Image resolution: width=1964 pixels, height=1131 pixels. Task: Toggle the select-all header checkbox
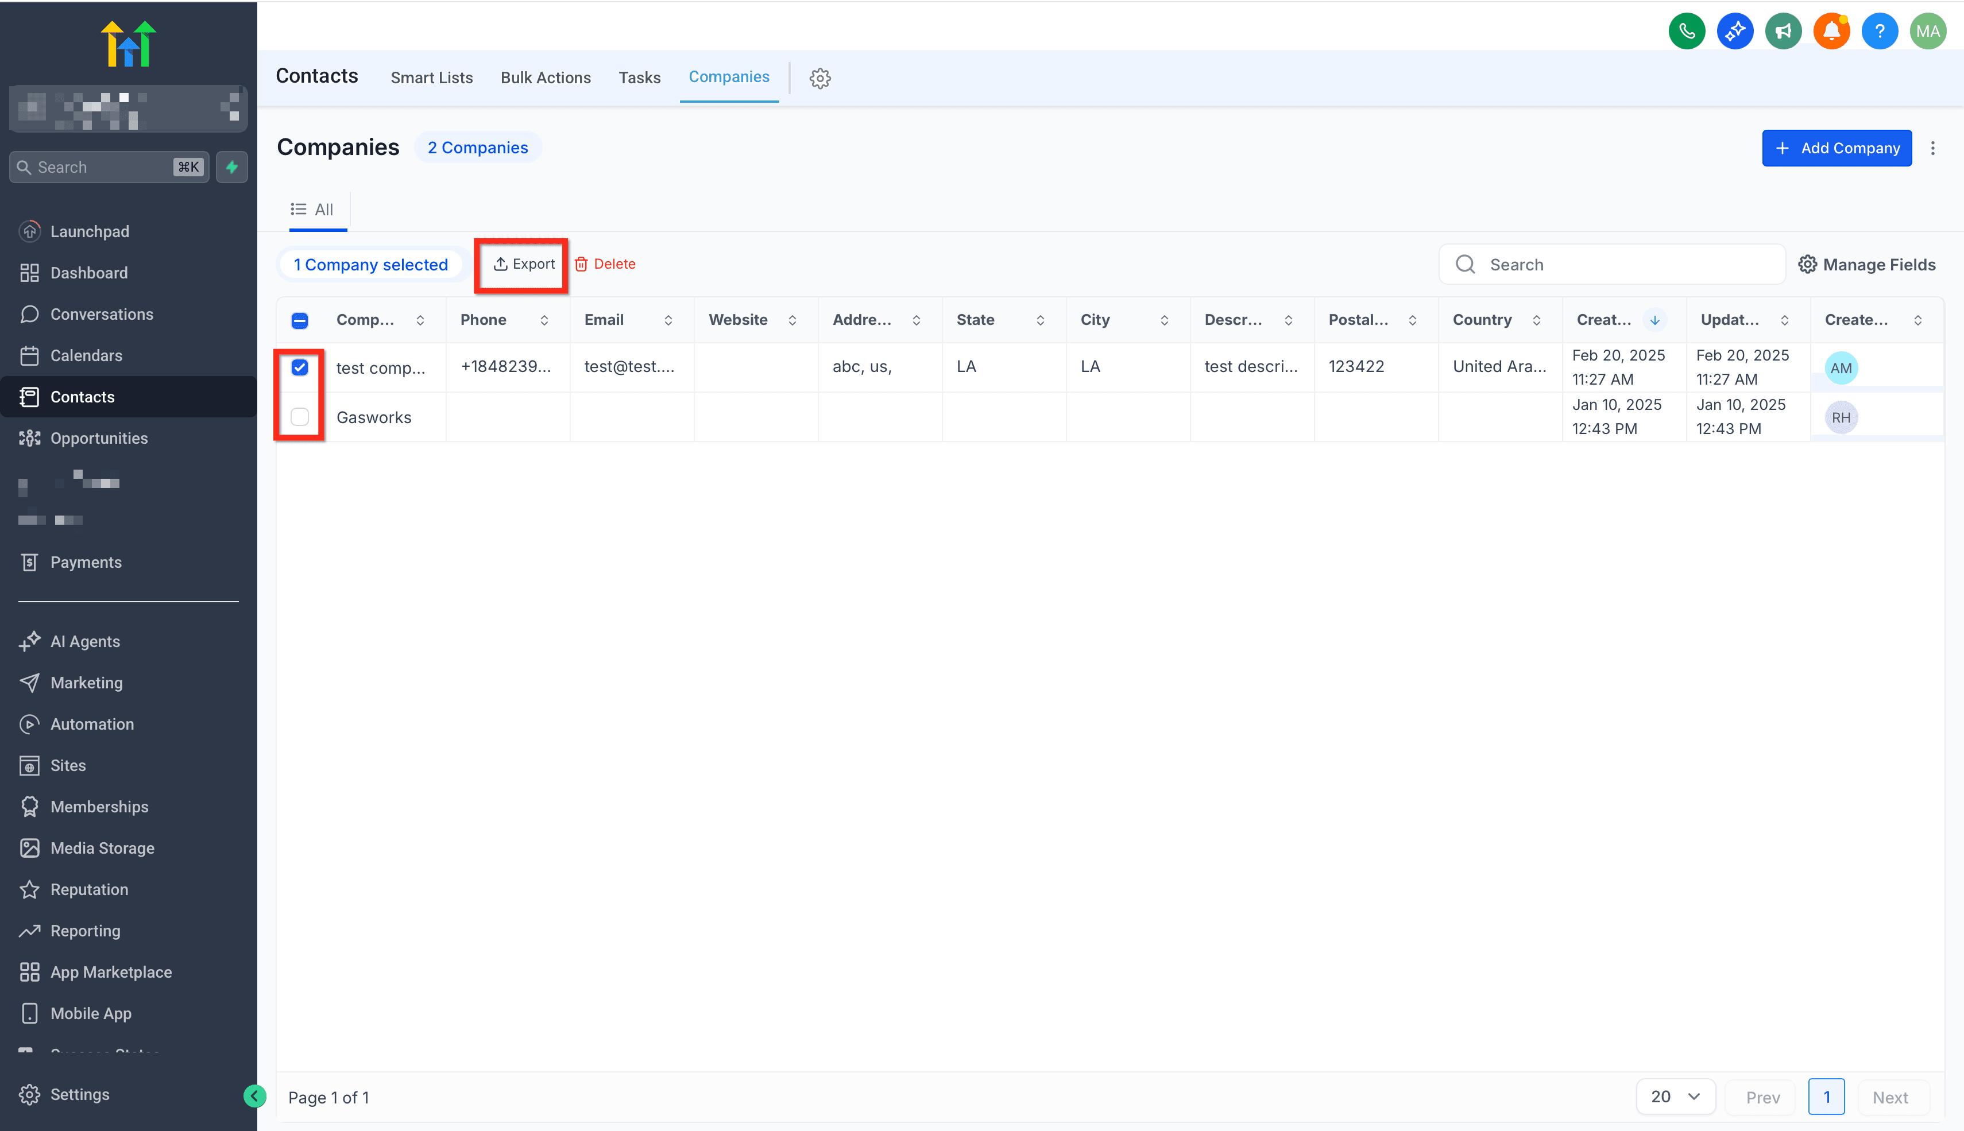coord(300,320)
